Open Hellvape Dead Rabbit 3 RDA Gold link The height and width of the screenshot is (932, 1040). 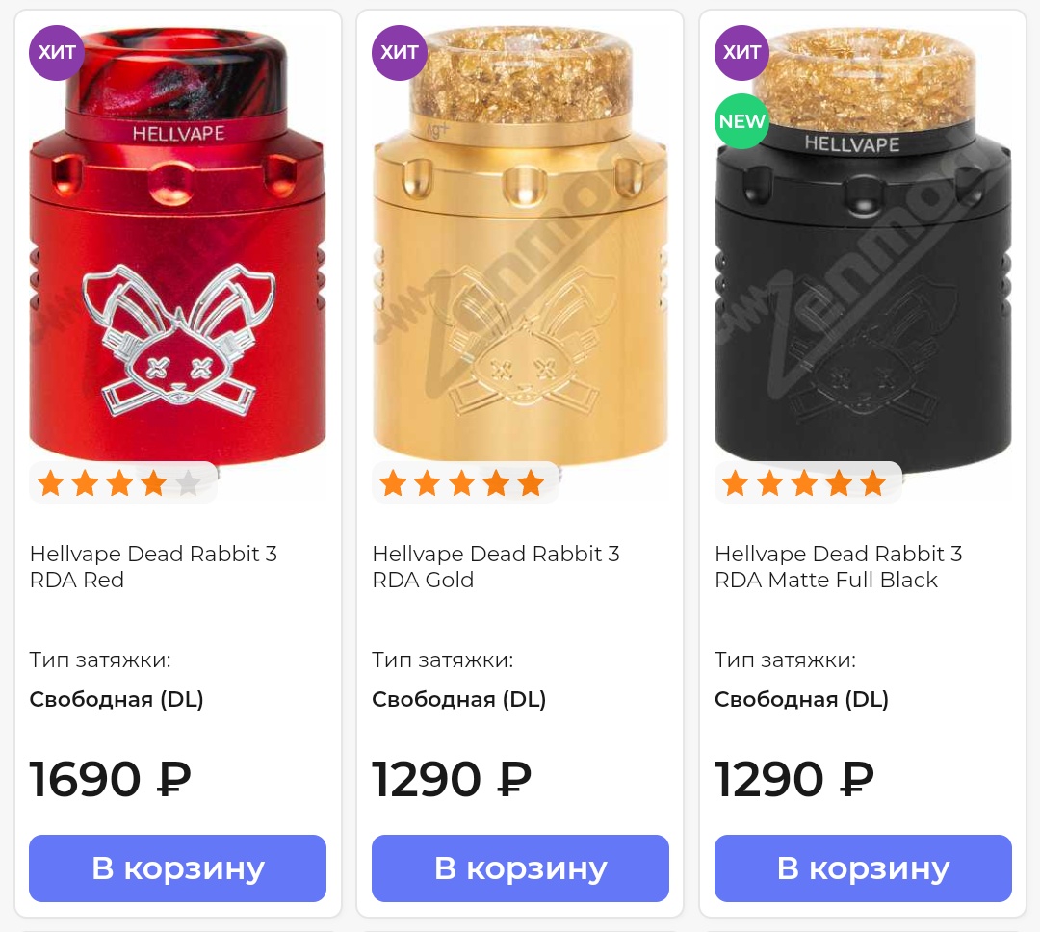[x=496, y=566]
